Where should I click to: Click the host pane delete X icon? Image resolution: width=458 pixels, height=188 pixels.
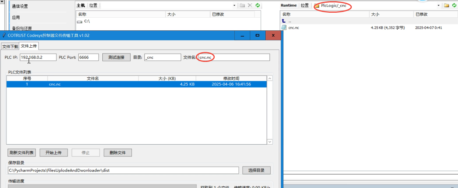(250, 5)
